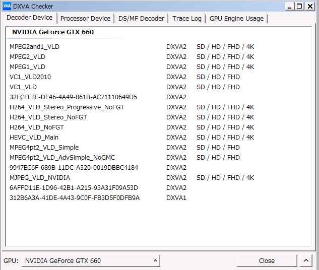Viewport: 319px width, 270px height.
Task: Open the Processor Device tab
Action: click(85, 19)
